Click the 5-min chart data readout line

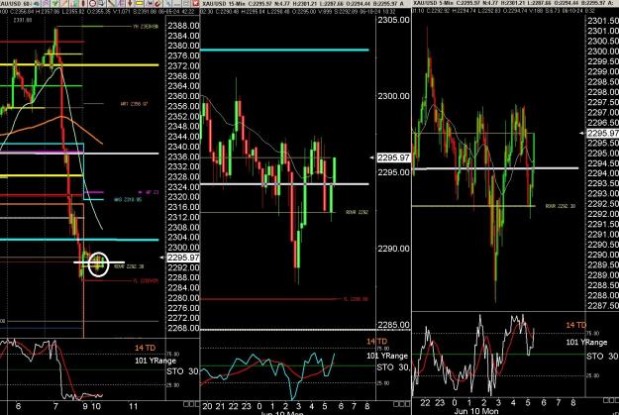(x=504, y=11)
